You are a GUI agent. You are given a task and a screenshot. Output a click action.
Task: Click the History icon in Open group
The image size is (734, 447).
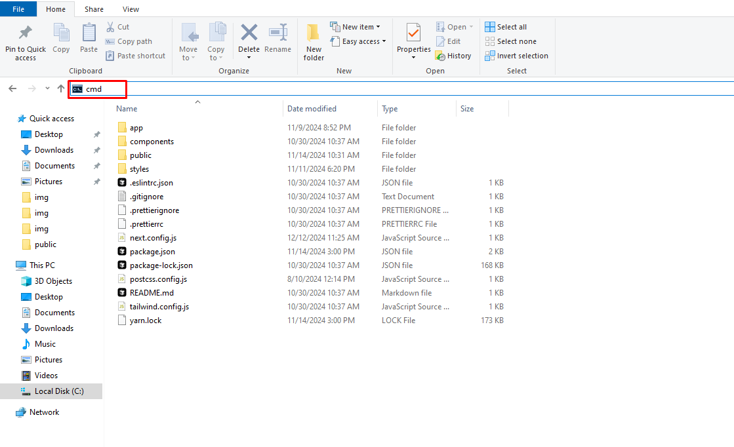(x=441, y=56)
